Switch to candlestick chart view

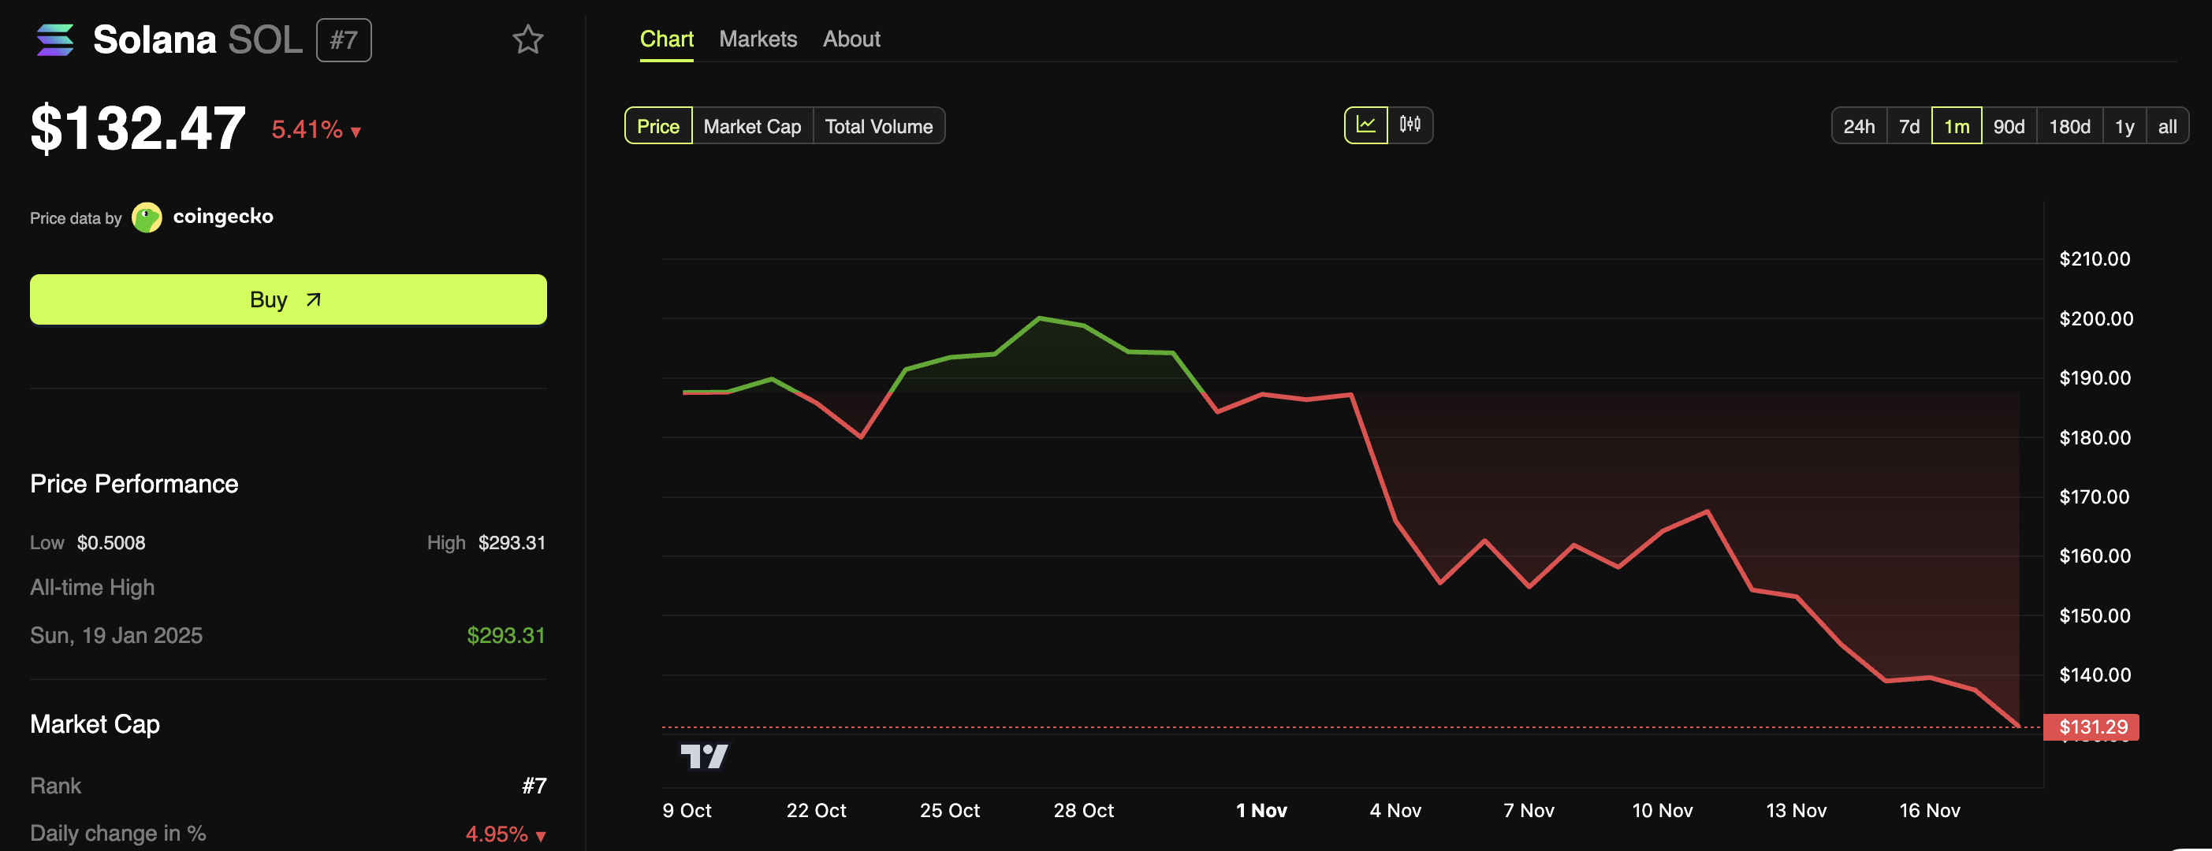(1409, 125)
